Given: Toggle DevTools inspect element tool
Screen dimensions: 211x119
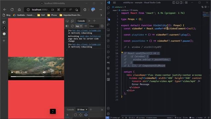Looking at the screenshot, I should (x=67, y=21).
